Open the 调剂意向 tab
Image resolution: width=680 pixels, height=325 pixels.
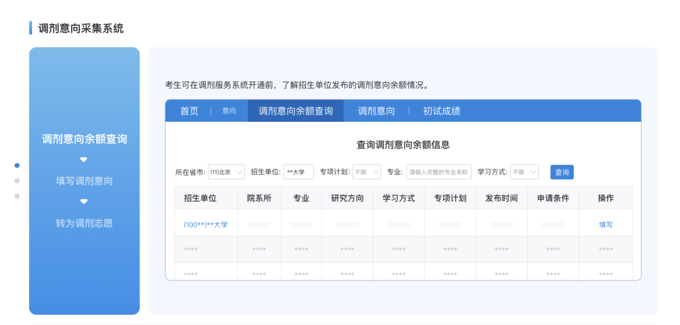tap(377, 111)
